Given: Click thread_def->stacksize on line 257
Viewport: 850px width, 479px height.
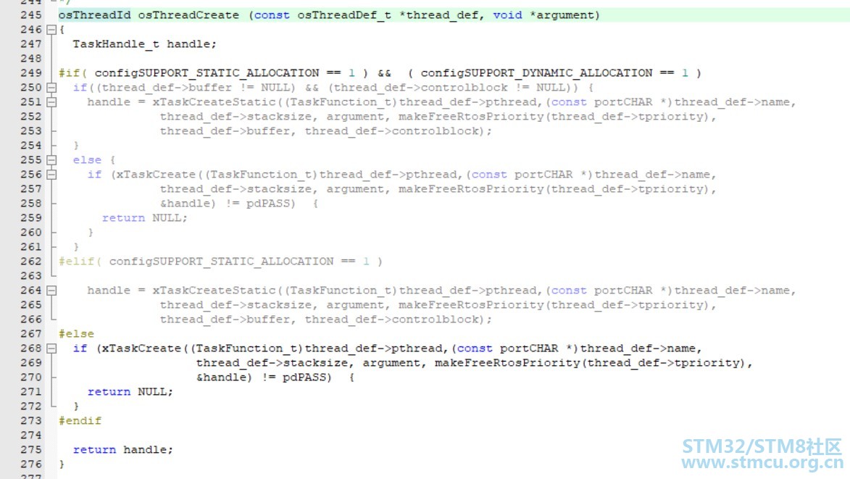Looking at the screenshot, I should [x=236, y=189].
